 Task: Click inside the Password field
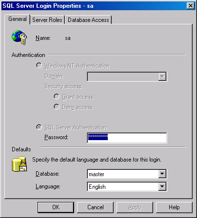127,138
